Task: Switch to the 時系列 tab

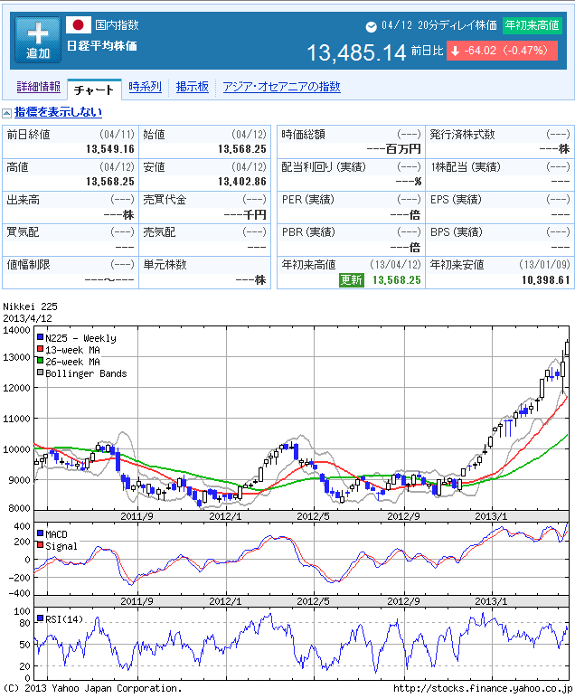Action: coord(145,87)
